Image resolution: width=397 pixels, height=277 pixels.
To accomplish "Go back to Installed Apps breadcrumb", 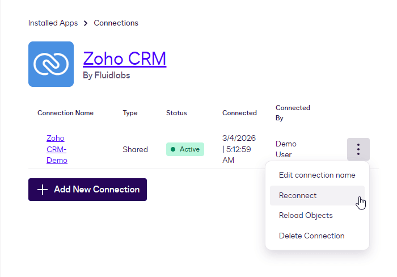I will 53,23.
